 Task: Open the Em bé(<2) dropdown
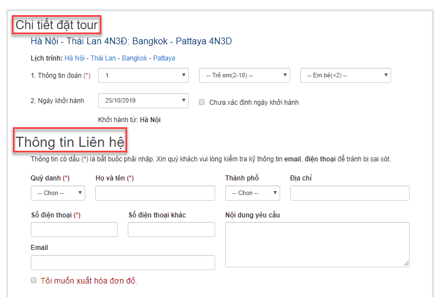[x=345, y=75]
